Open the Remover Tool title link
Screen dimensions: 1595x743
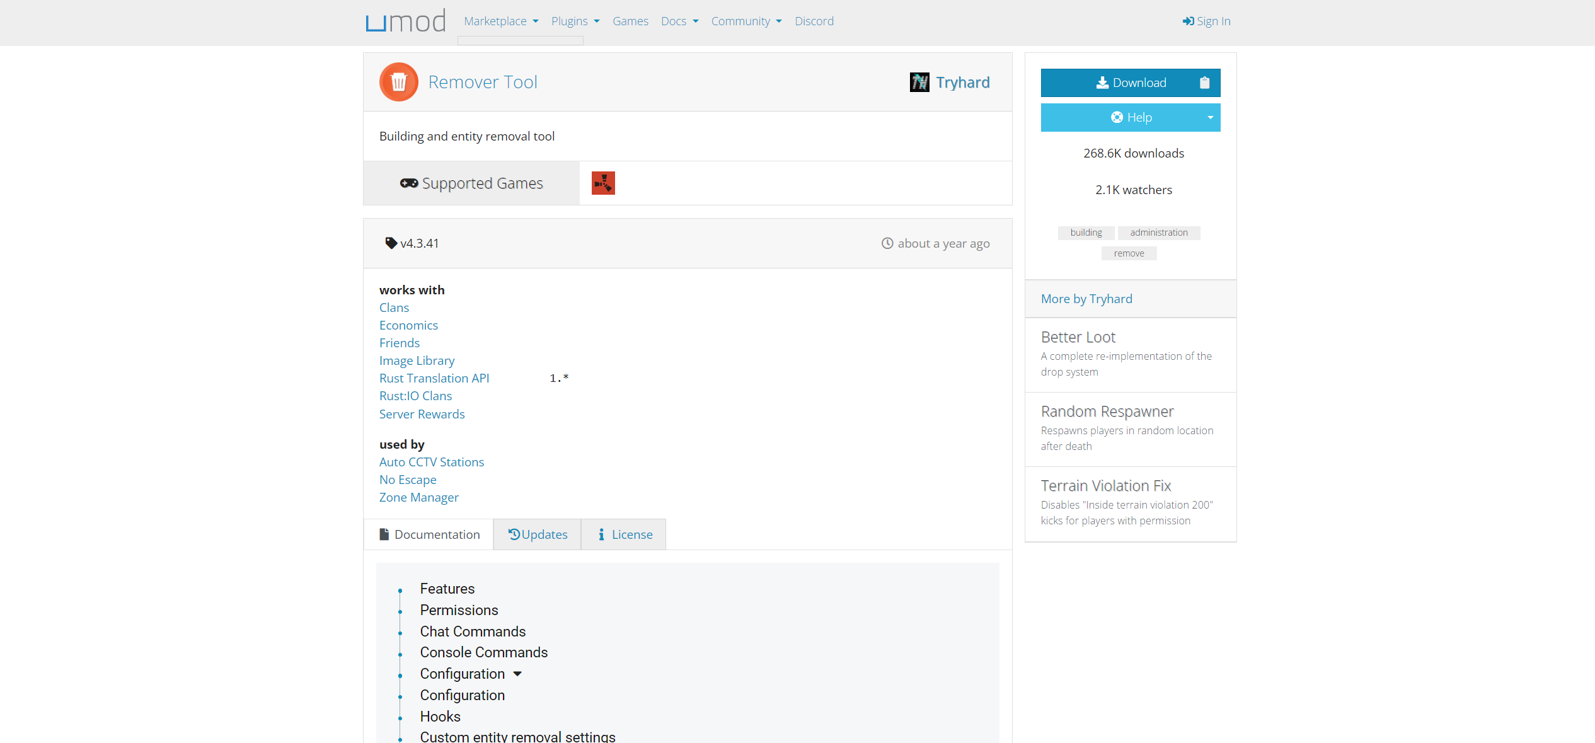pos(483,82)
